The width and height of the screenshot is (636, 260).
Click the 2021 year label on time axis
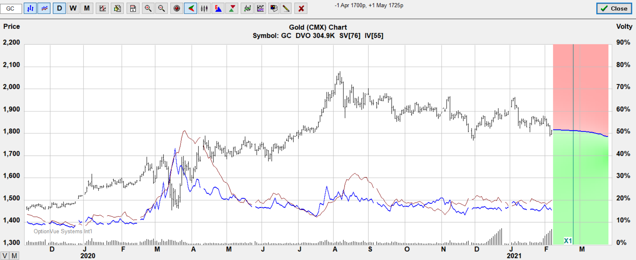pyautogui.click(x=514, y=256)
